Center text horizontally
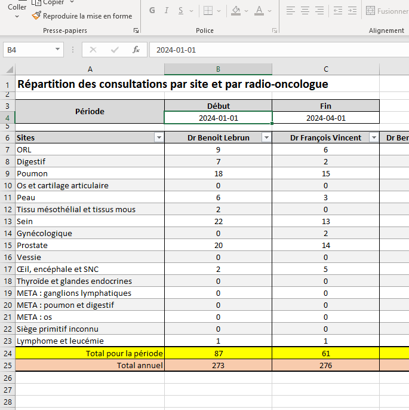The height and width of the screenshot is (410, 409). [305, 11]
